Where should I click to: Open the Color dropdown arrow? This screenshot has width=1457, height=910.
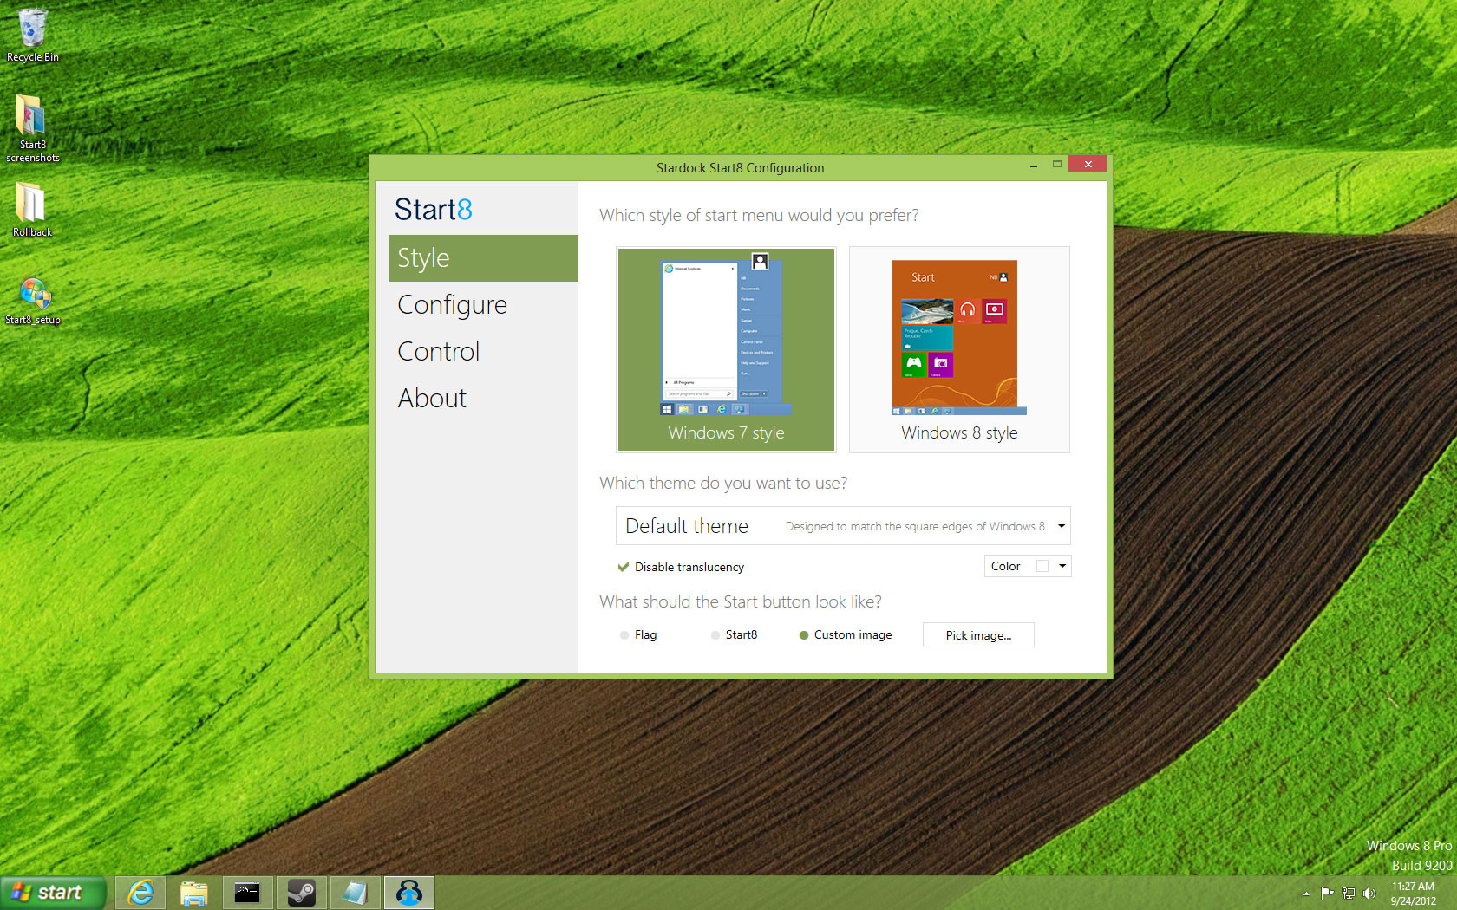1062,566
